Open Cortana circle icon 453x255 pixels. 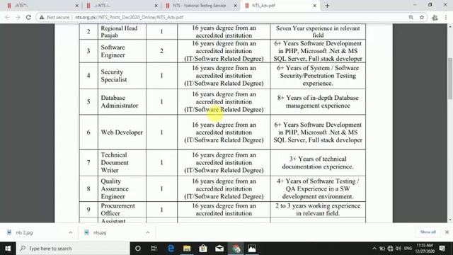click(138, 249)
